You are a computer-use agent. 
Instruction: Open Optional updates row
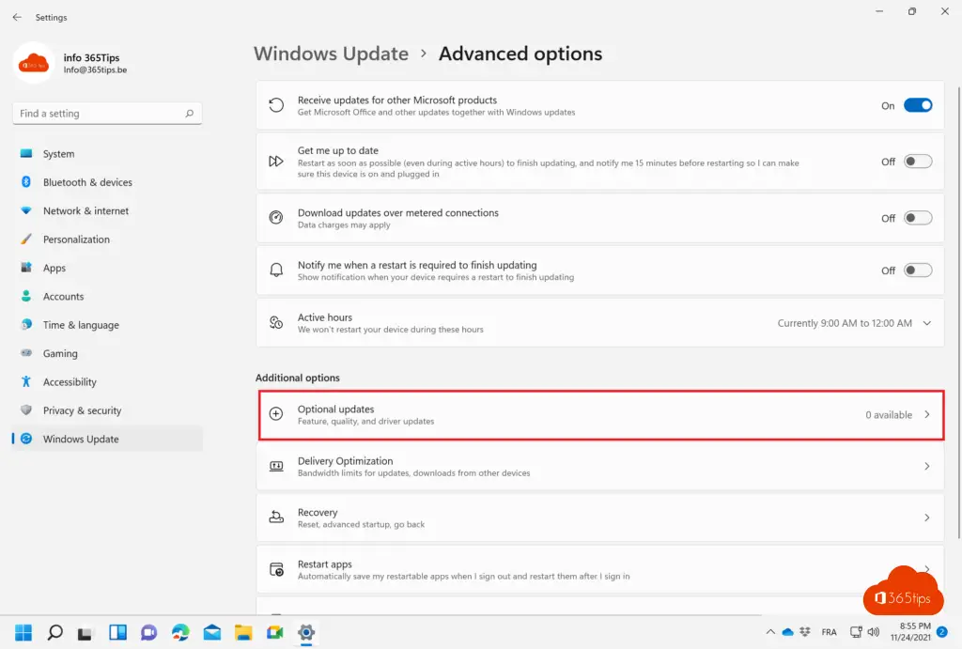599,414
